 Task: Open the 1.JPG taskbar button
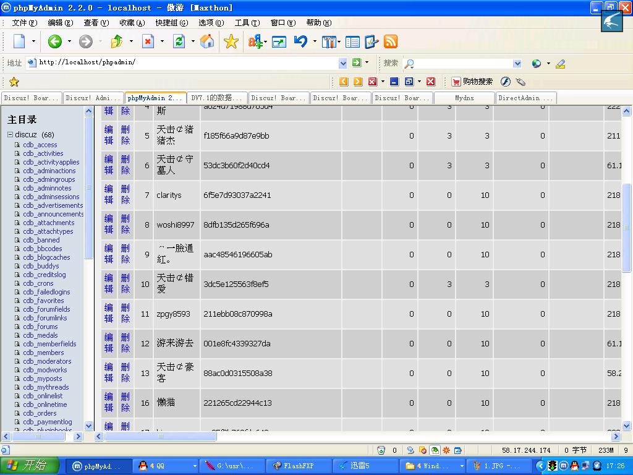[x=498, y=466]
